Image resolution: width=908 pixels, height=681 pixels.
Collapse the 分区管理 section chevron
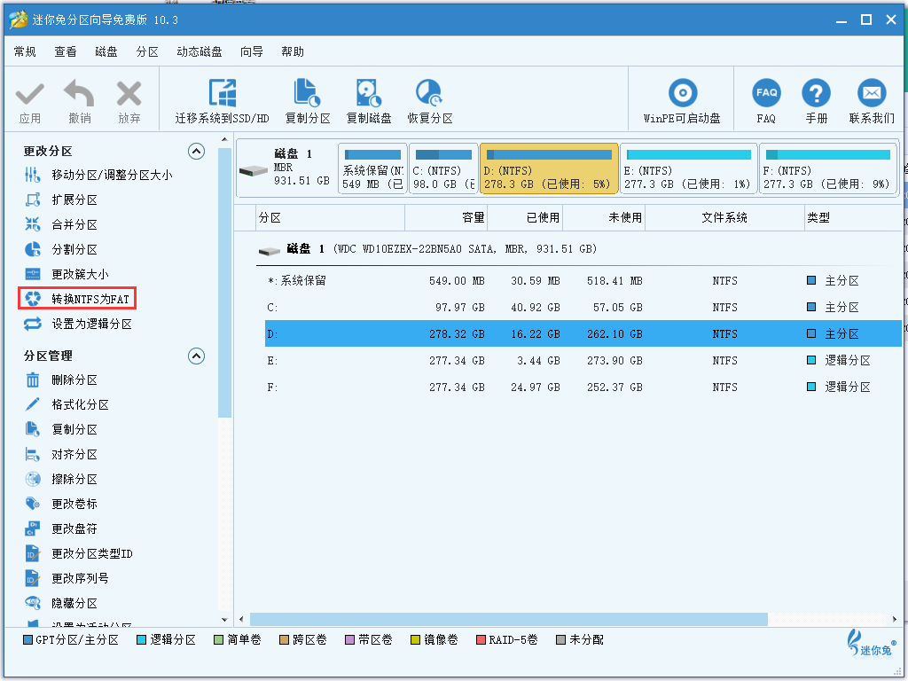click(x=196, y=356)
